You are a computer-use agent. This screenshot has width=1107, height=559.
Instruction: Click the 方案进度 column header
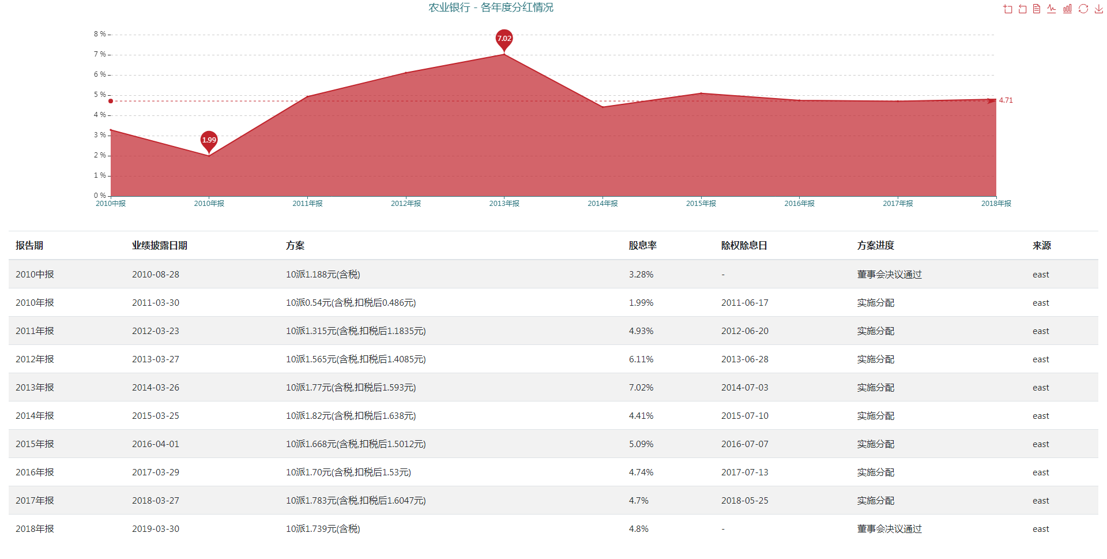click(876, 246)
